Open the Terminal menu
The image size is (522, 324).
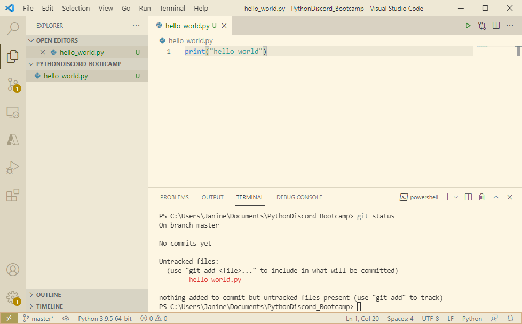[x=172, y=9]
